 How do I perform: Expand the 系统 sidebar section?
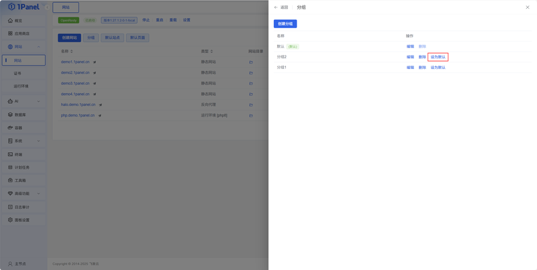tap(38, 141)
